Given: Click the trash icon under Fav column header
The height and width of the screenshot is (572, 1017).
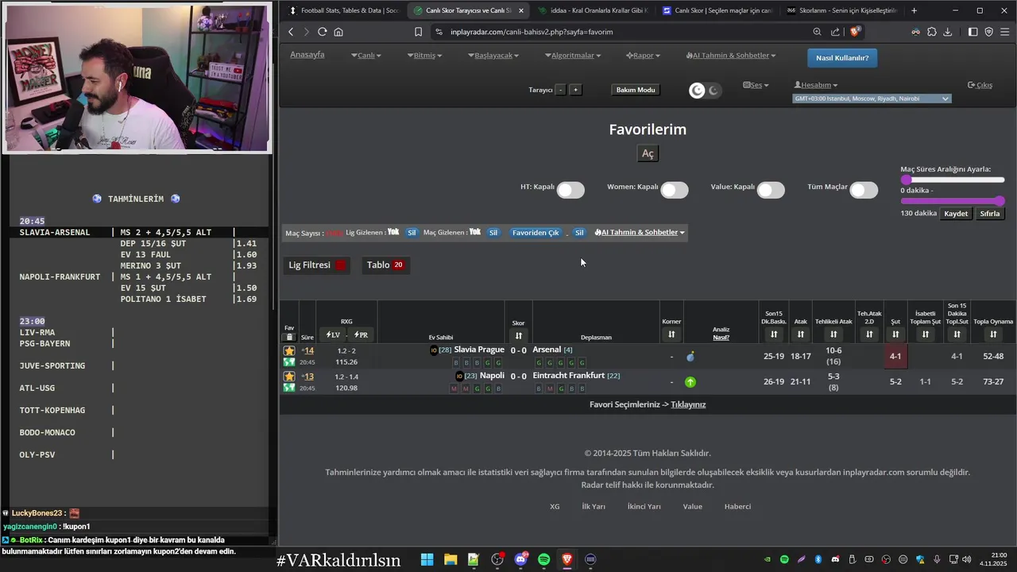Looking at the screenshot, I should tap(289, 337).
